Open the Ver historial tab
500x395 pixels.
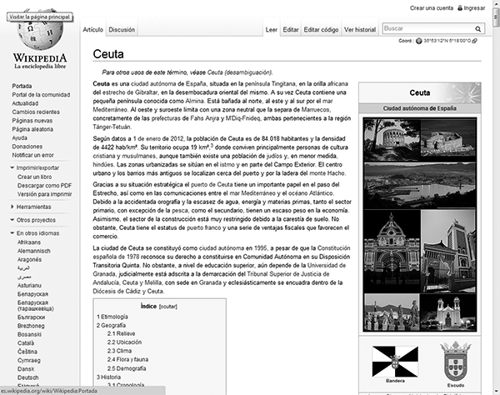click(360, 29)
